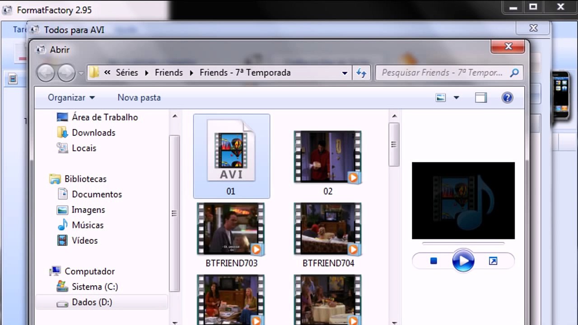Select the Bibliotecas library icon

pos(55,179)
